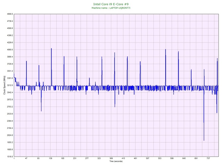Click the y-axis value '3551.2'
Screen dimensions: 222x167
point(10,71)
